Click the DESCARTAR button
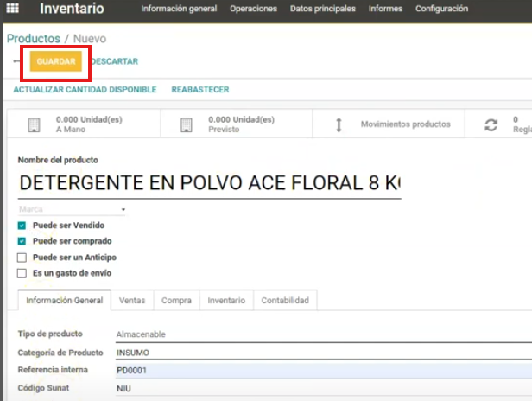This screenshot has height=401, width=532. coord(115,61)
